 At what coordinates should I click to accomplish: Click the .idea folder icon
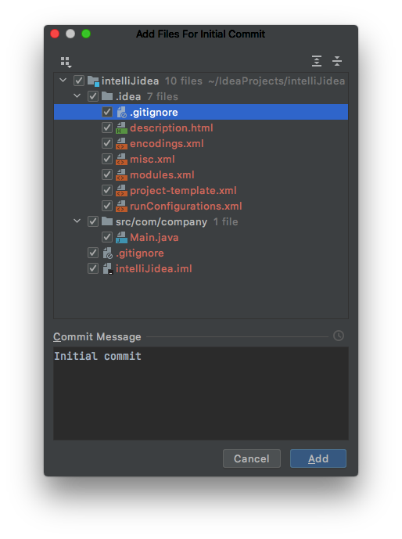[x=107, y=96]
